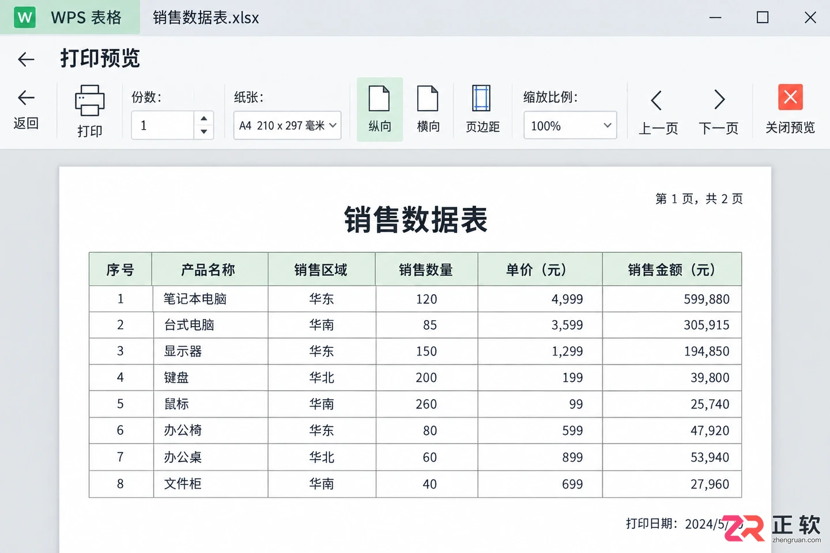Open the 纸张 A4 paper size dropdown
Viewport: 830px width, 553px height.
[x=287, y=125]
